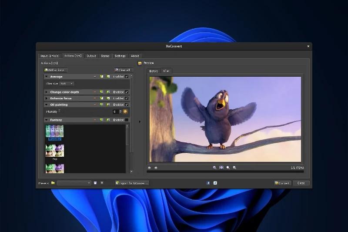Viewport: 348px width, 232px height.
Task: Move Change color depth action up
Action: click(x=102, y=92)
